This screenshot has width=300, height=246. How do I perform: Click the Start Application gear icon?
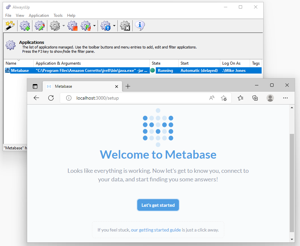click(x=55, y=26)
